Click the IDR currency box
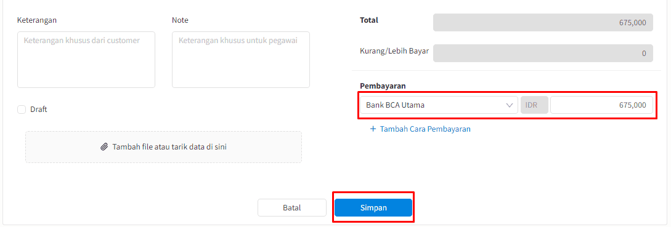This screenshot has width=671, height=227. (x=534, y=105)
